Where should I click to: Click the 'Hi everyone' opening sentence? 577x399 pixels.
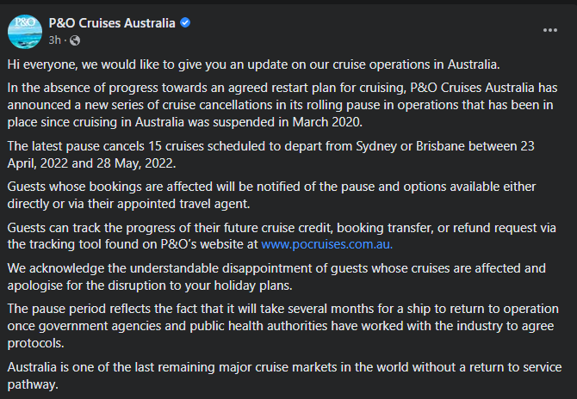click(x=253, y=64)
